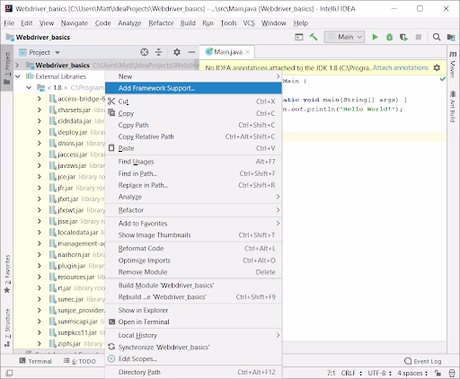Screen dimensions: 460x379
Task: Open Search Everywhere magnifier icon
Action: tap(437, 37)
